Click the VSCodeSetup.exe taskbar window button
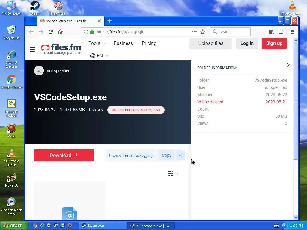Viewport: 307px width, 230px height. (151, 226)
